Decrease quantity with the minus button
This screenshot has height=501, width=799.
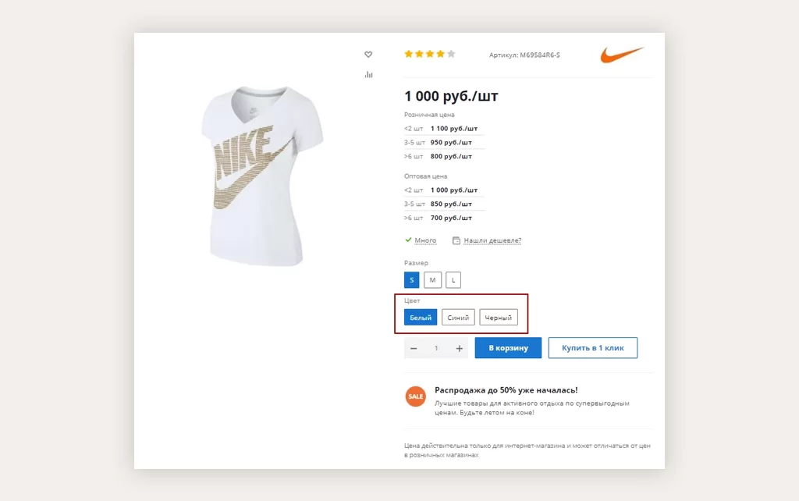click(x=414, y=348)
